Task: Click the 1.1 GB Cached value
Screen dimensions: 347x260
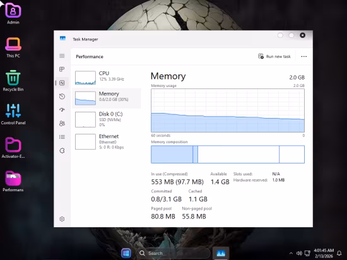Action: (198, 199)
